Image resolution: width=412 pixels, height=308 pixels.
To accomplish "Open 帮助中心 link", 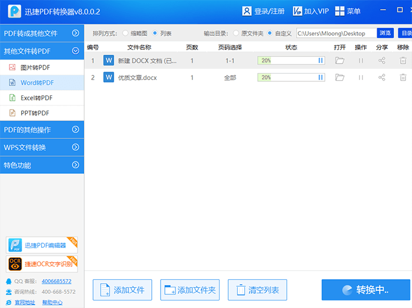I will tap(52, 303).
